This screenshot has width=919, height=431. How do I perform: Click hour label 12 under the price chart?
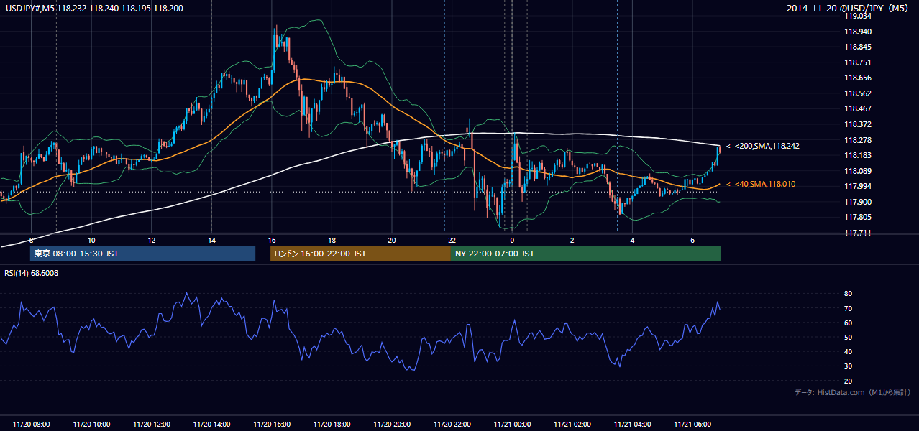click(152, 240)
